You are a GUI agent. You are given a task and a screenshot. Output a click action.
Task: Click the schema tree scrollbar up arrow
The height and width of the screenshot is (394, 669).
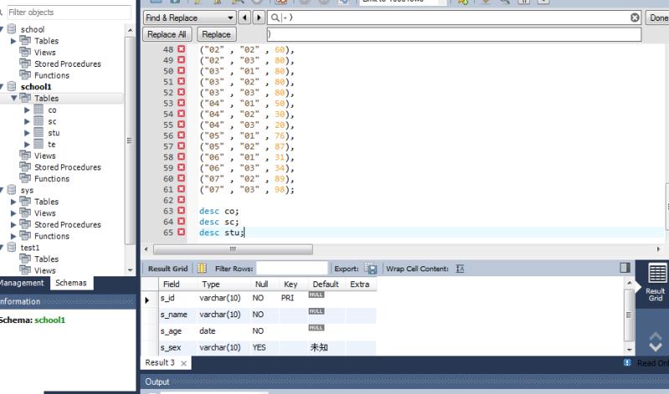tap(130, 30)
